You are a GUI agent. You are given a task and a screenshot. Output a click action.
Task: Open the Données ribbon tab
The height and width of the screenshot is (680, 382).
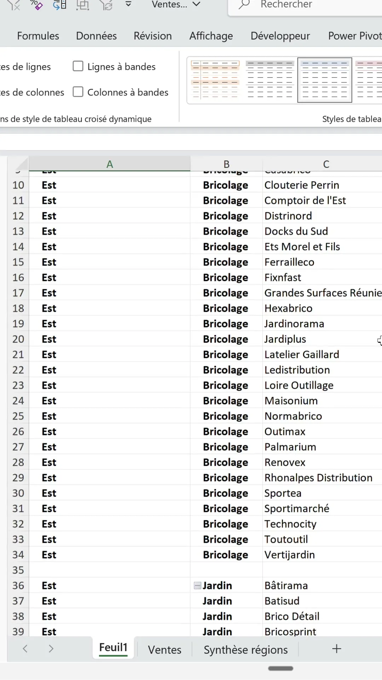click(96, 36)
